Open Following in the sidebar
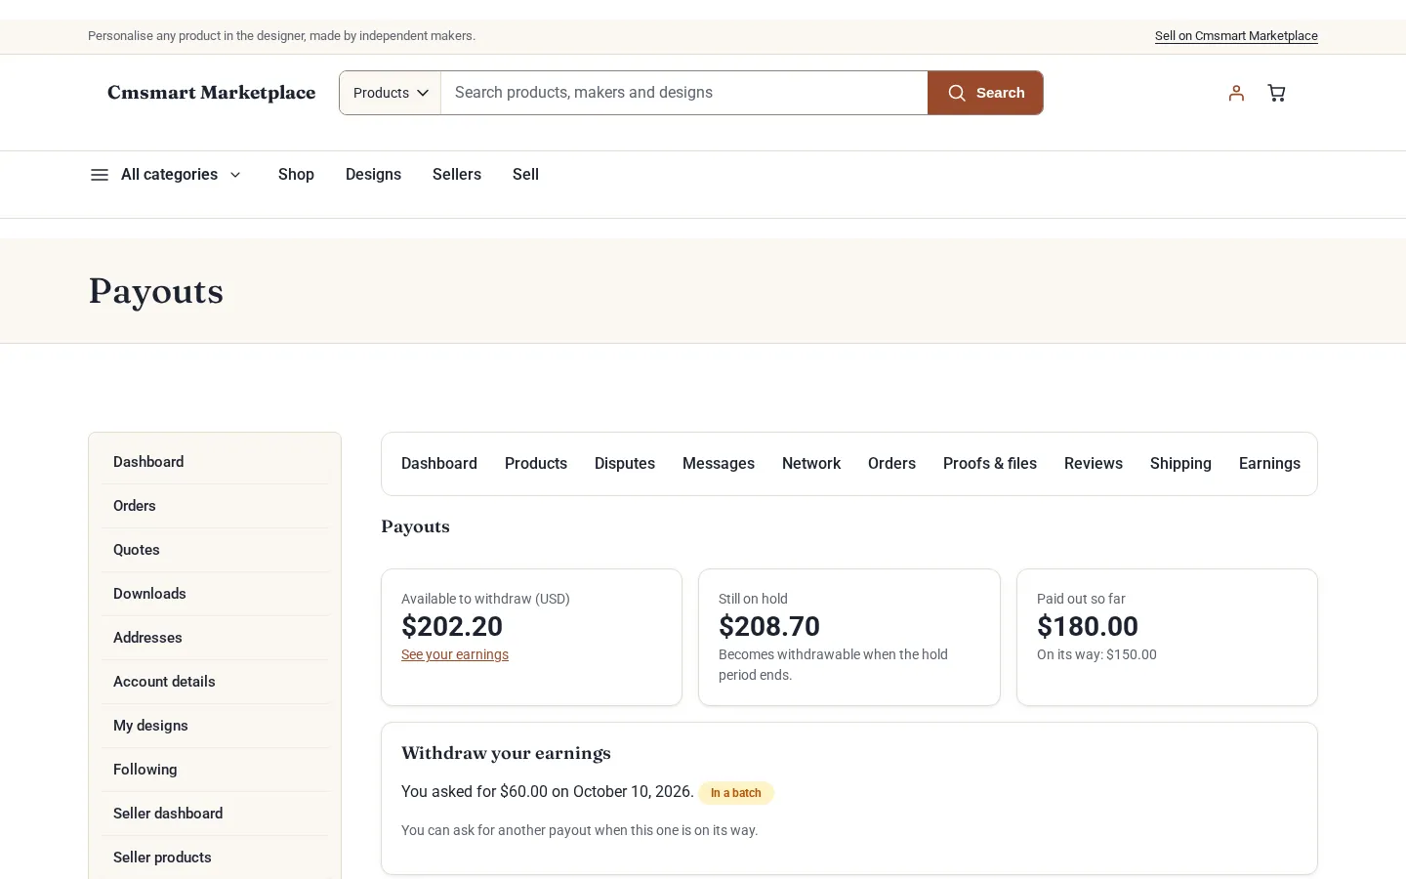The height and width of the screenshot is (879, 1406). (x=215, y=770)
